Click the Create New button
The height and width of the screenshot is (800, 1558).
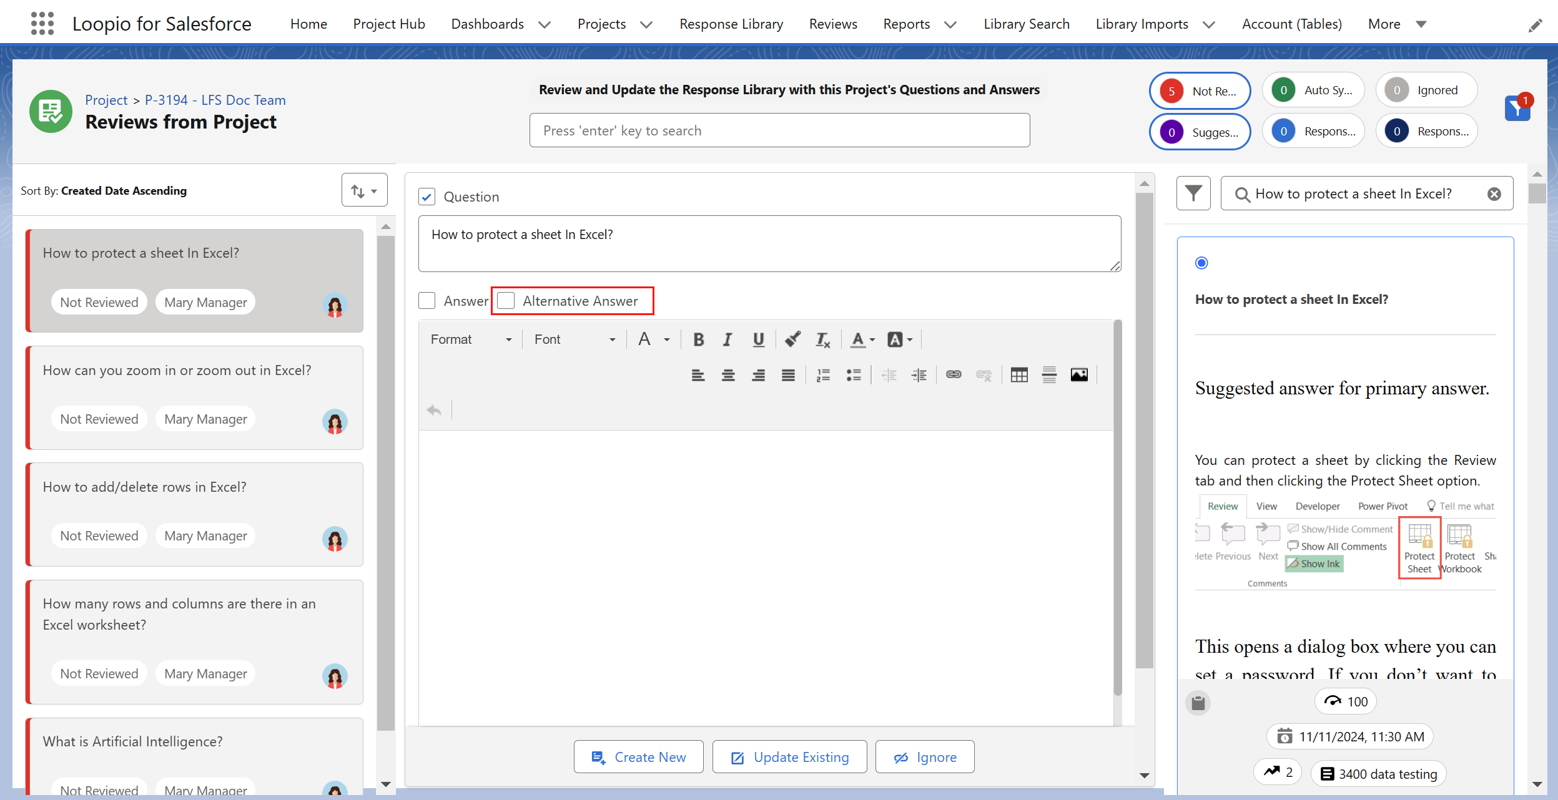pos(638,757)
